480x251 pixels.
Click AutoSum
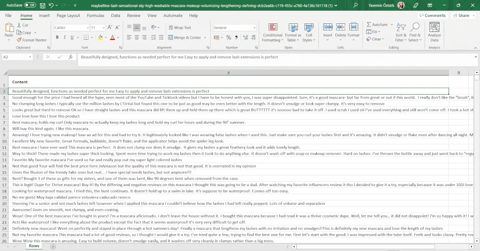click(377, 24)
